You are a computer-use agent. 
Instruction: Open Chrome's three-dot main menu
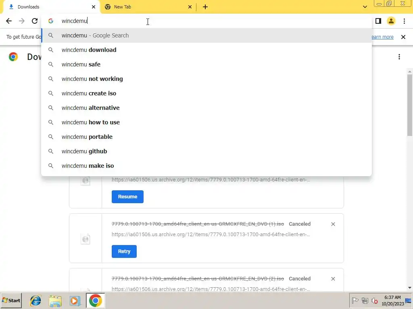[x=404, y=21]
